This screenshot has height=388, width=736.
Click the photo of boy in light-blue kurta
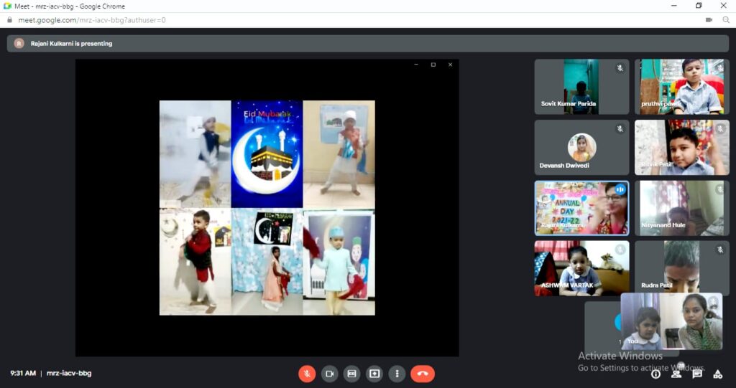coord(339,262)
